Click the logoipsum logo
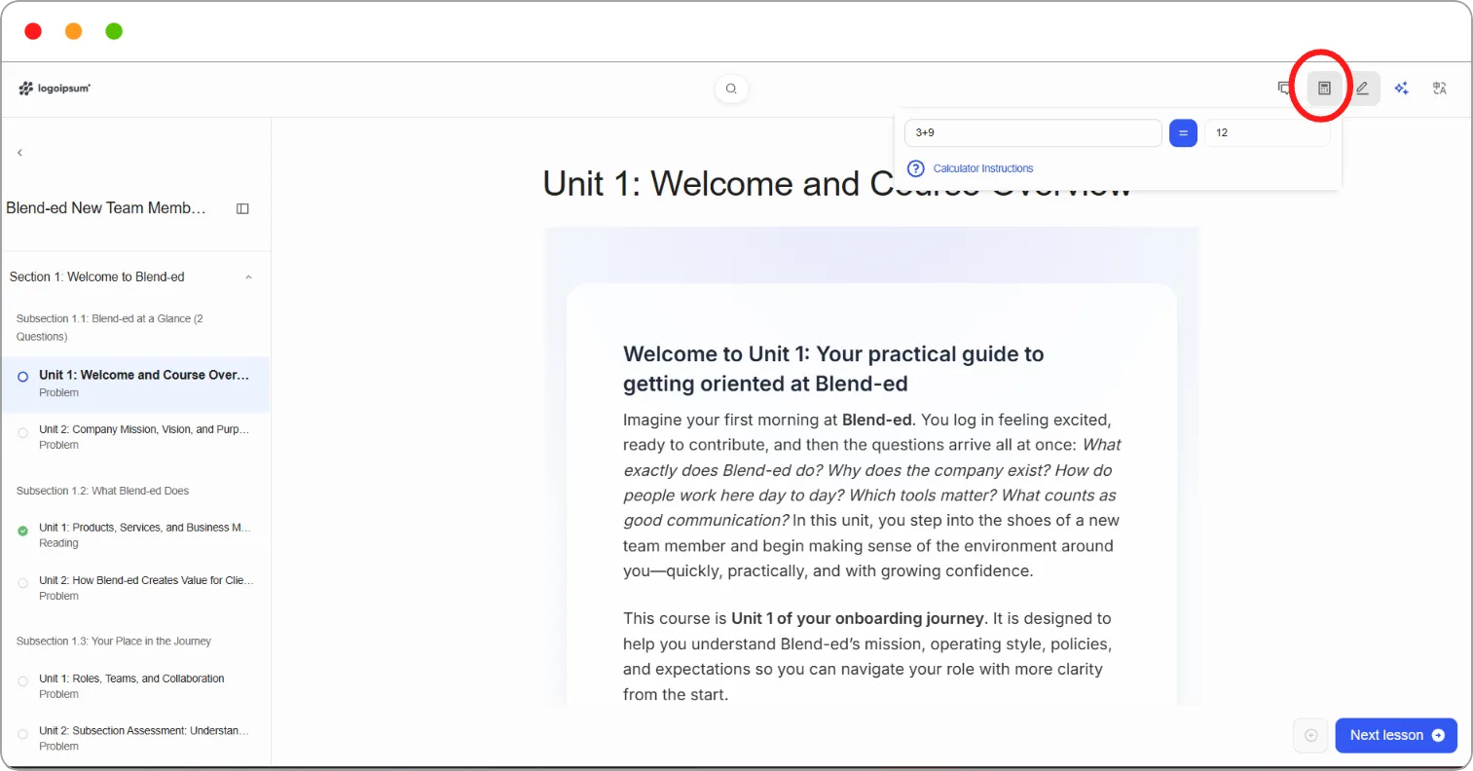 click(x=55, y=89)
